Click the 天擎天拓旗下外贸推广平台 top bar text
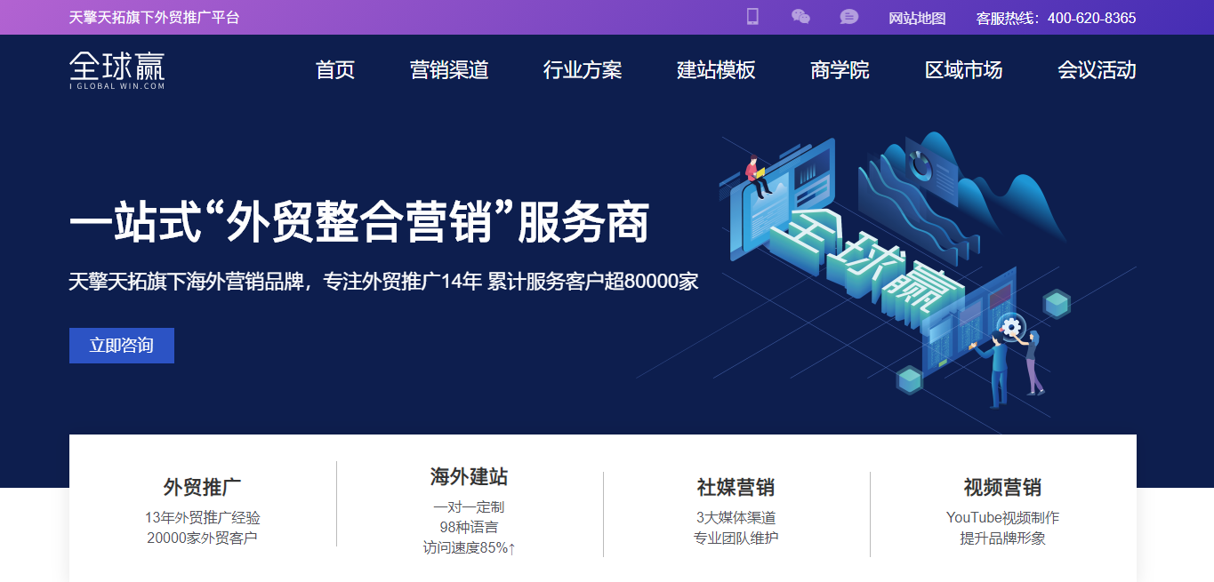The image size is (1214, 582). tap(155, 18)
